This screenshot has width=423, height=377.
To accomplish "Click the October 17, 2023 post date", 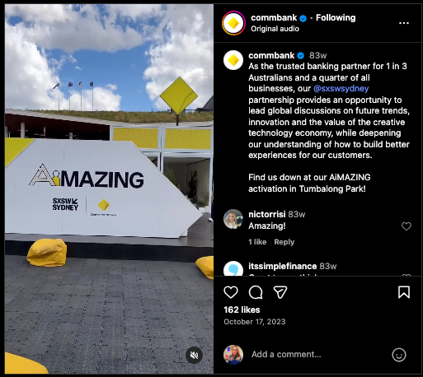I will [255, 322].
